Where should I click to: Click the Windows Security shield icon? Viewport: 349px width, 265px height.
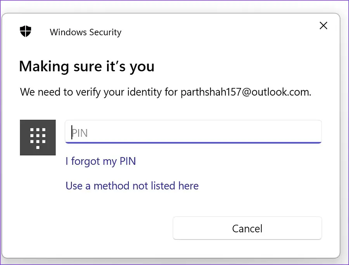pyautogui.click(x=26, y=31)
